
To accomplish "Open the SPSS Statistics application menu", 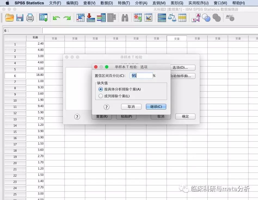I will (29, 3).
